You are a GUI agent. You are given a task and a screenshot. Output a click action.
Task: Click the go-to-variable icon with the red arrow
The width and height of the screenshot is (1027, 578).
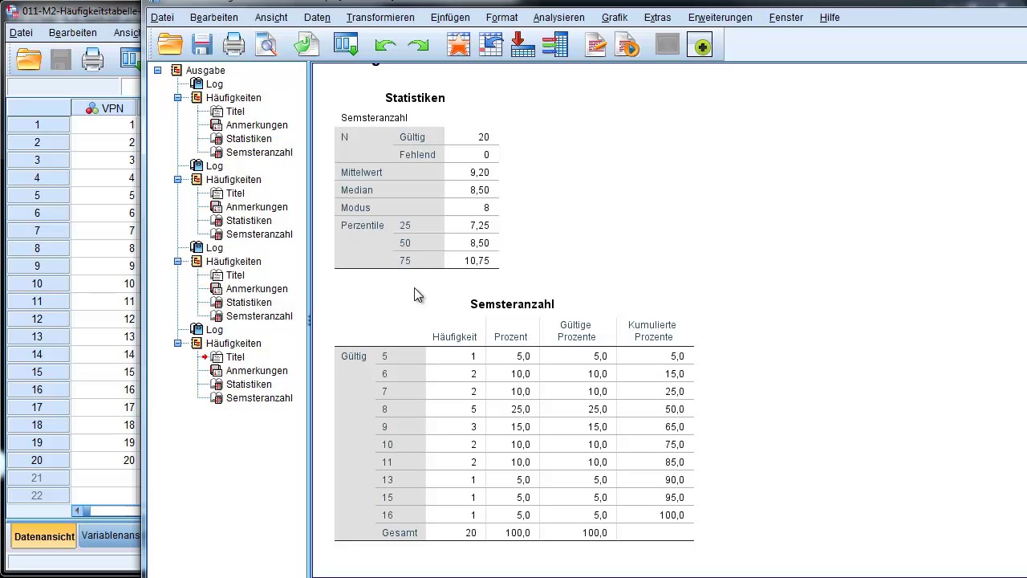coord(522,45)
